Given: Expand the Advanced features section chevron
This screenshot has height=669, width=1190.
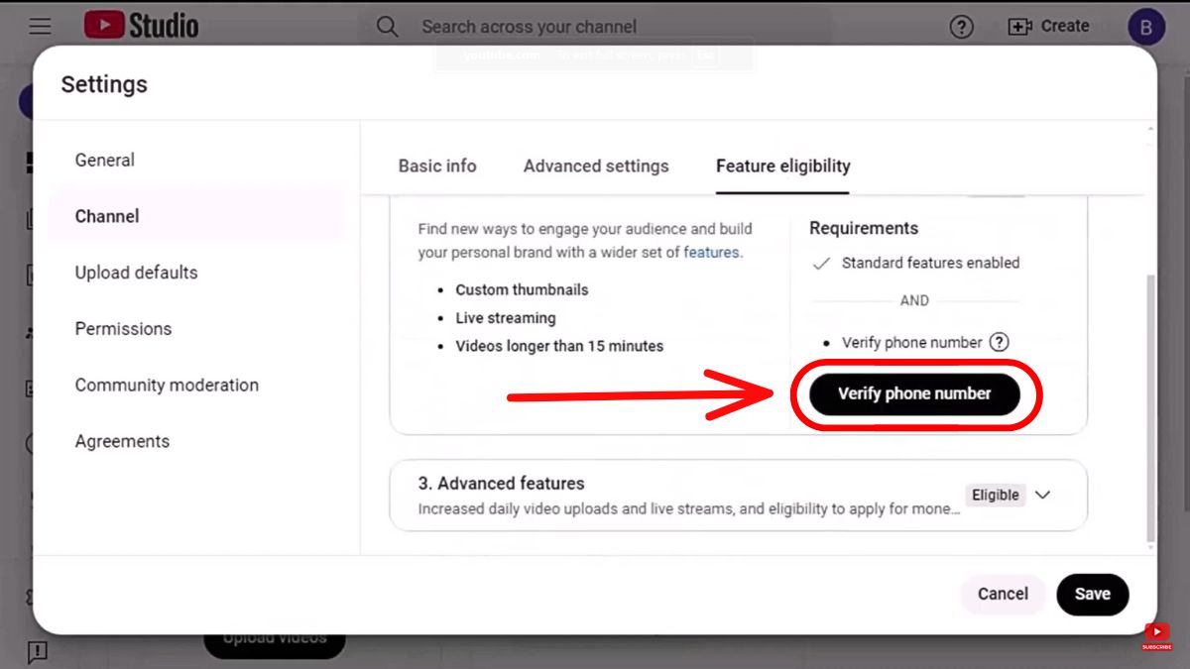Looking at the screenshot, I should tap(1041, 495).
